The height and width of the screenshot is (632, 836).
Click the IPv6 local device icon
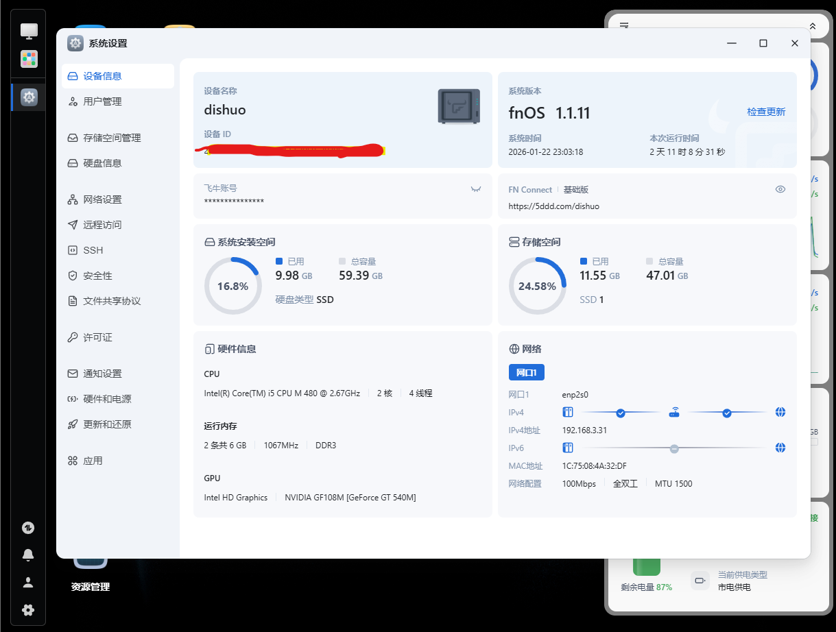(568, 448)
